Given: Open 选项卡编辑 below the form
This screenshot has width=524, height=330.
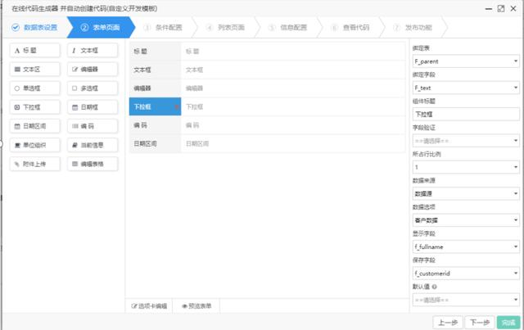Looking at the screenshot, I should [149, 306].
